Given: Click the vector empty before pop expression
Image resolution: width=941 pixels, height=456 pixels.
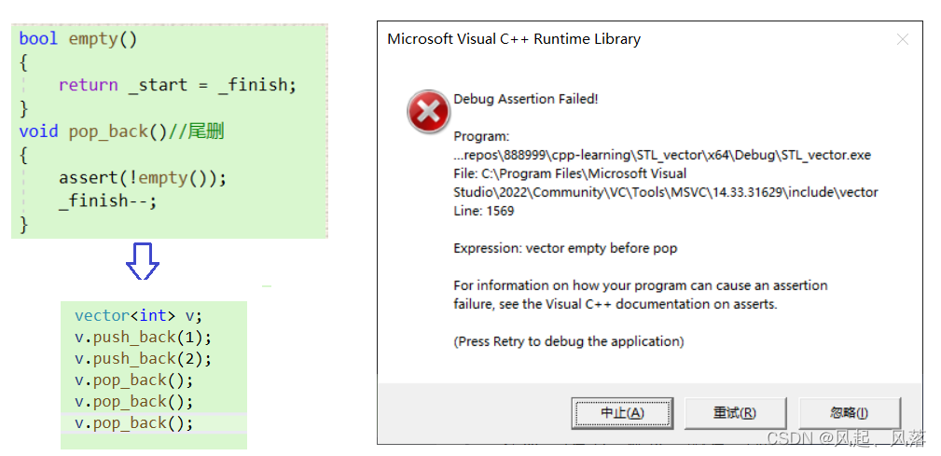Looking at the screenshot, I should point(565,248).
